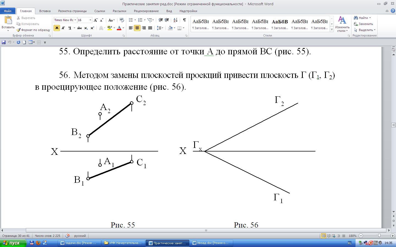Toggle Italic (К) formatting
The height and width of the screenshot is (247, 396).
63,28
